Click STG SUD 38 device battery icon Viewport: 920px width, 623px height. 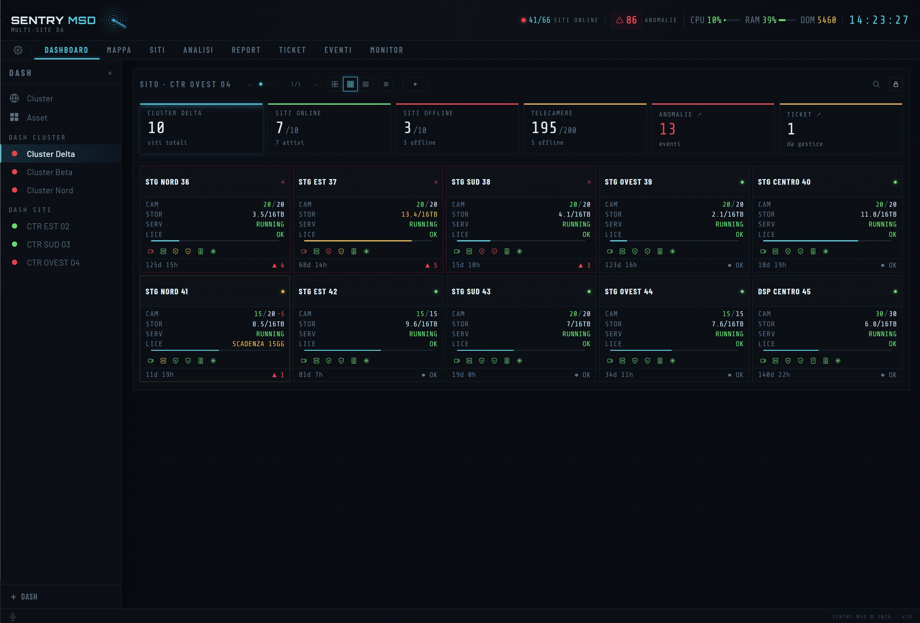pos(507,251)
